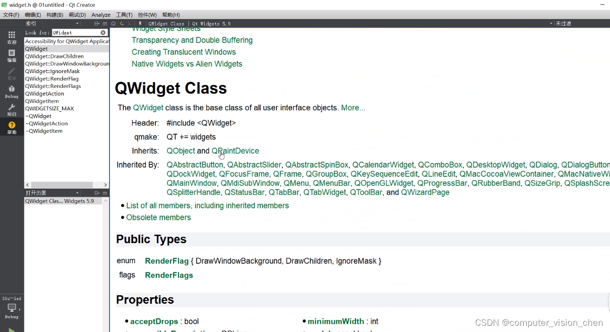
Task: Open the Analyze menu
Action: (100, 15)
